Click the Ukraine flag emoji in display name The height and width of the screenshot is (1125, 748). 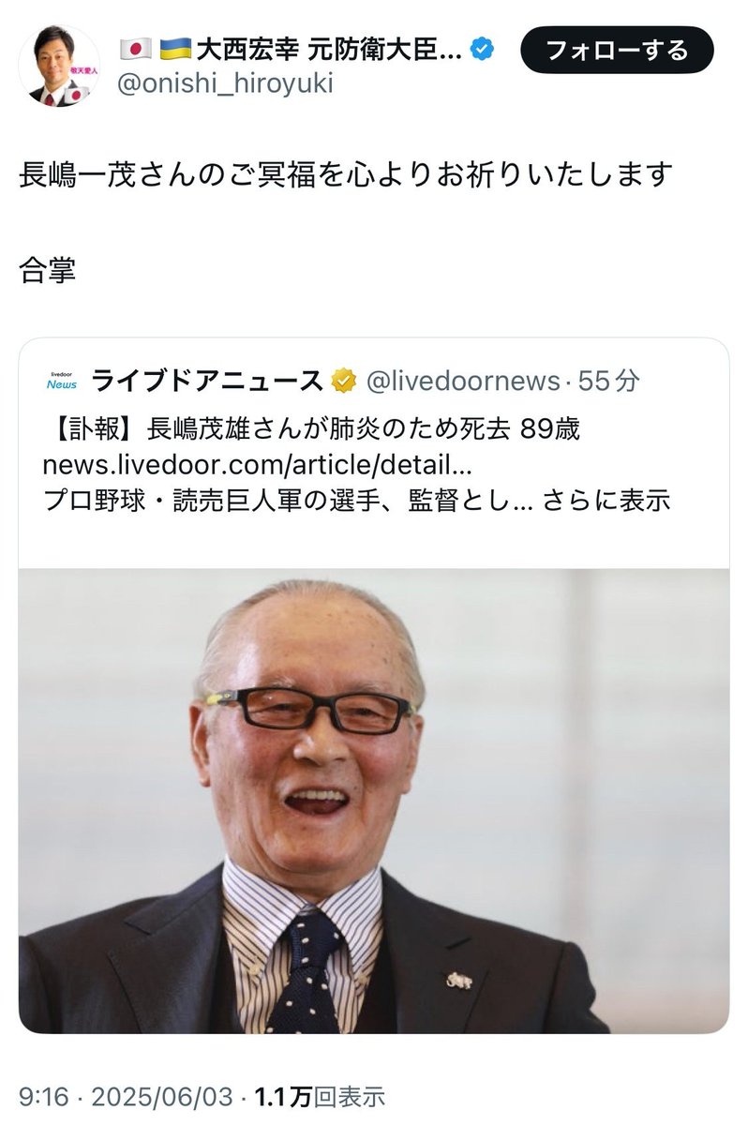point(175,50)
